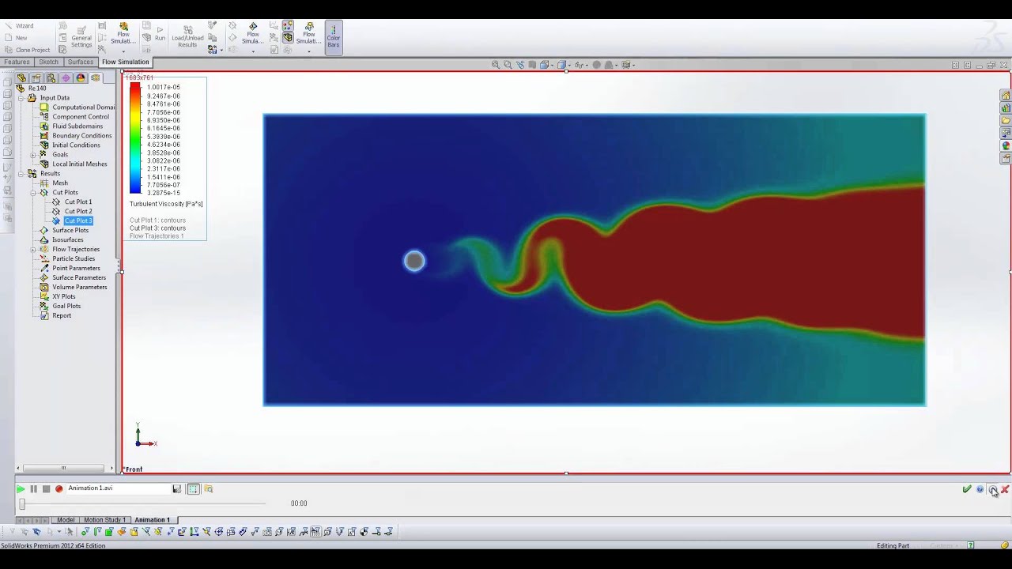Play the animation
1012x569 pixels.
coord(21,489)
